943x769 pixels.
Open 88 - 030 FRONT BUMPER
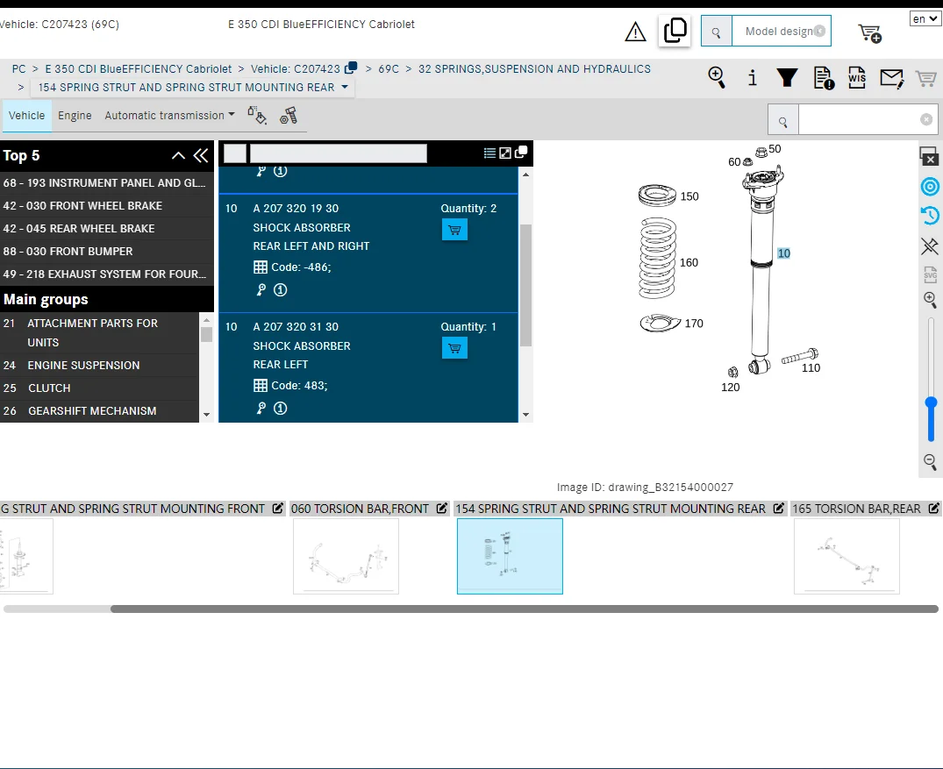[106, 252]
